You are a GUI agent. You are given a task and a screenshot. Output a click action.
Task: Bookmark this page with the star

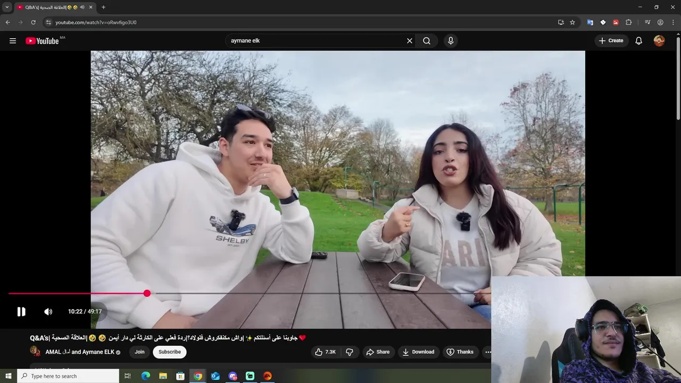[x=572, y=22]
